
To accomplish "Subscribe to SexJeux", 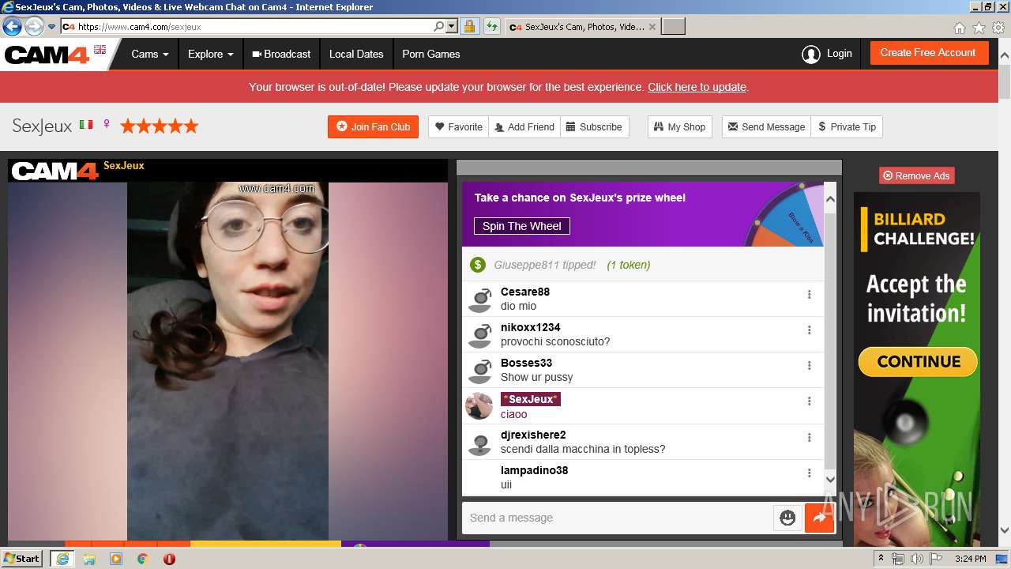I will coord(595,126).
